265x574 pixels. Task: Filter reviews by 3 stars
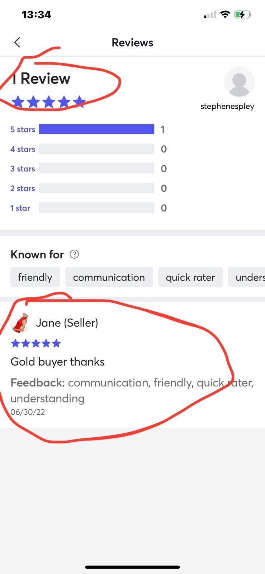click(23, 169)
